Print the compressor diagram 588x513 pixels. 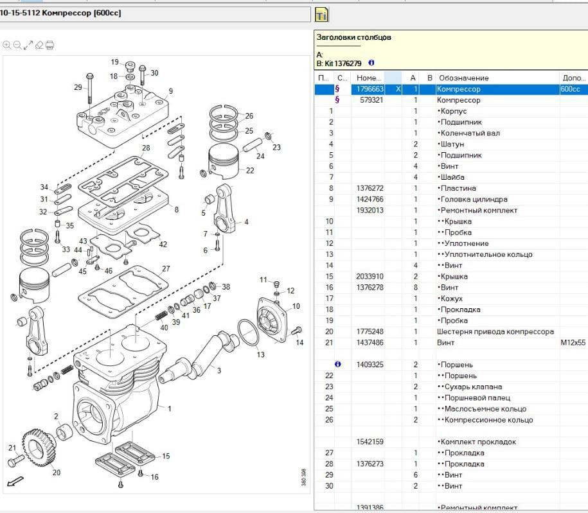coord(50,45)
